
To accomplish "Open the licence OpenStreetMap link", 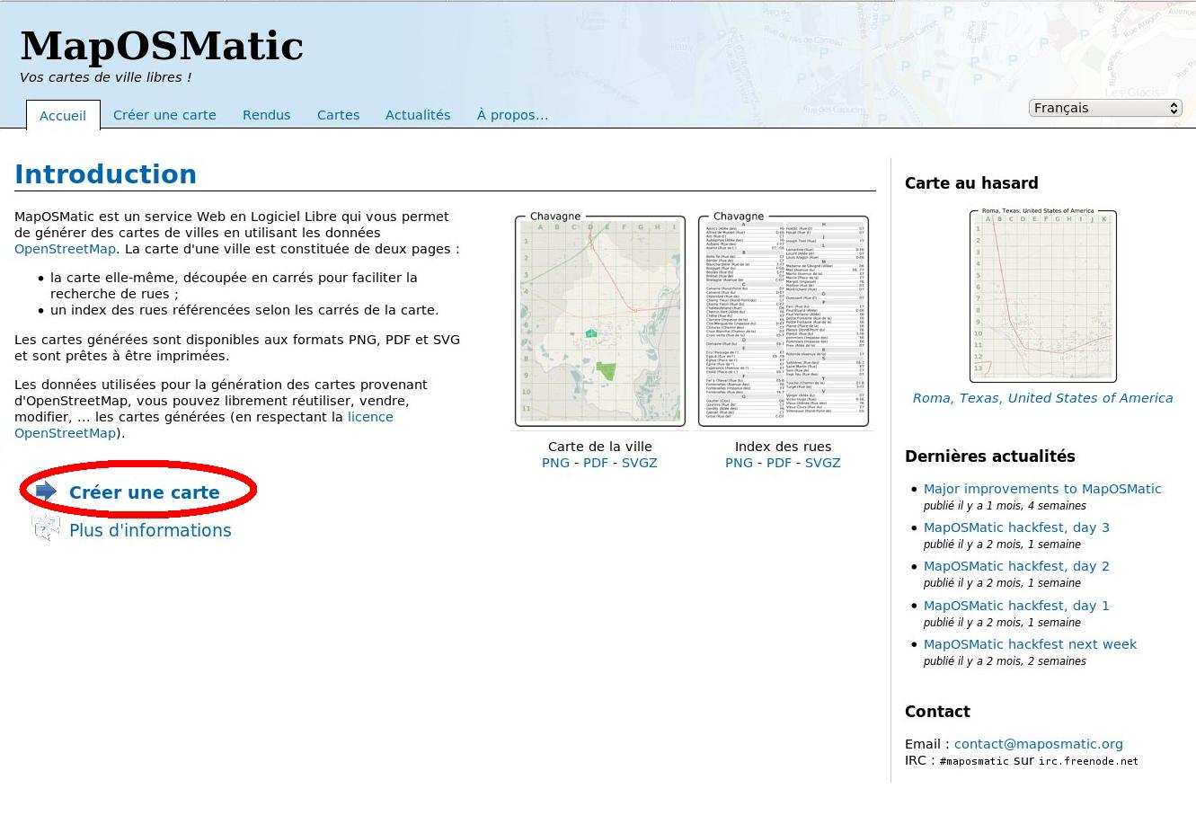I will 204,425.
